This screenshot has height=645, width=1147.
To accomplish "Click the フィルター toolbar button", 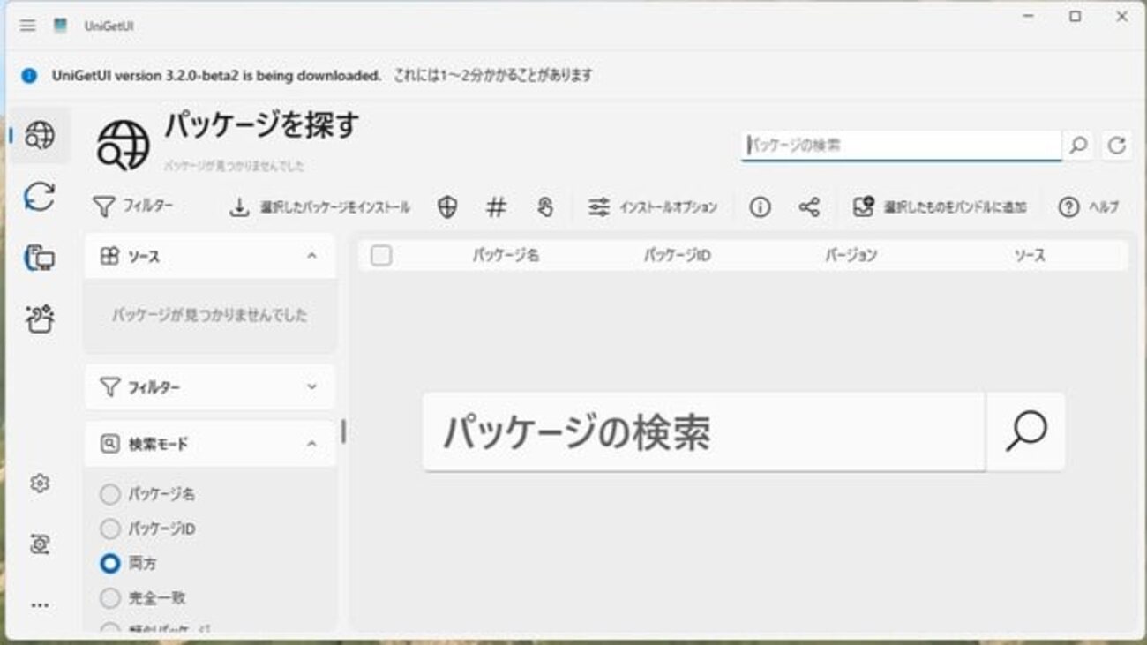I will point(133,206).
